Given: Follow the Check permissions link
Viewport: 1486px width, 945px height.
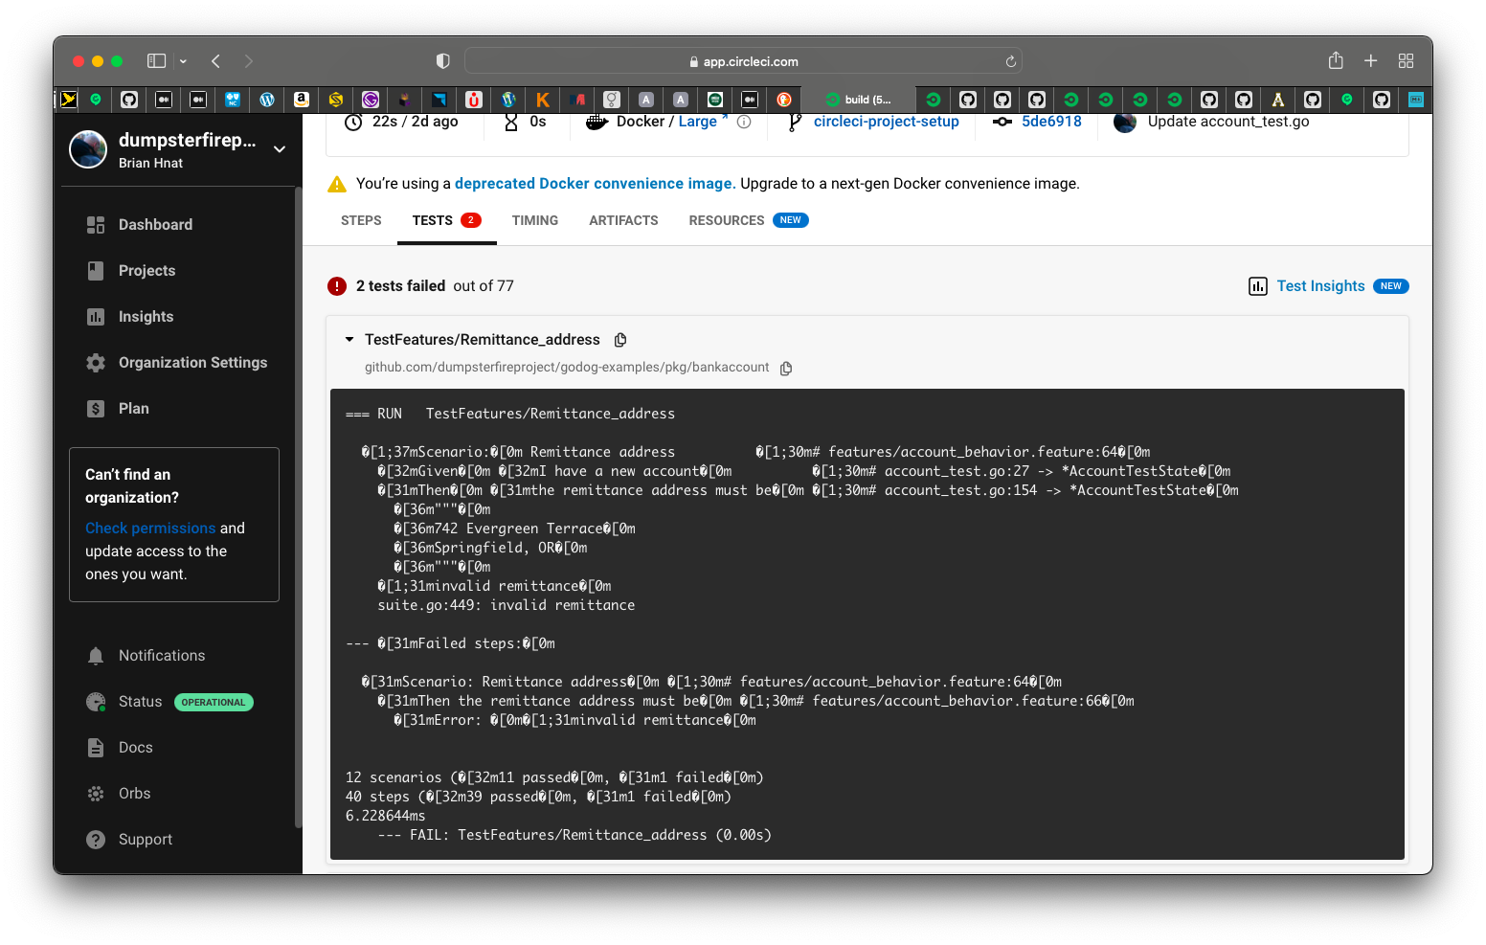Looking at the screenshot, I should point(150,529).
